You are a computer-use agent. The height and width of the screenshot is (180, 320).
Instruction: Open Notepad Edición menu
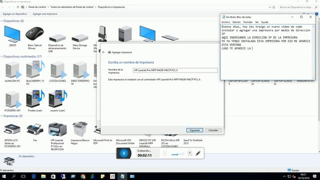click(x=236, y=22)
